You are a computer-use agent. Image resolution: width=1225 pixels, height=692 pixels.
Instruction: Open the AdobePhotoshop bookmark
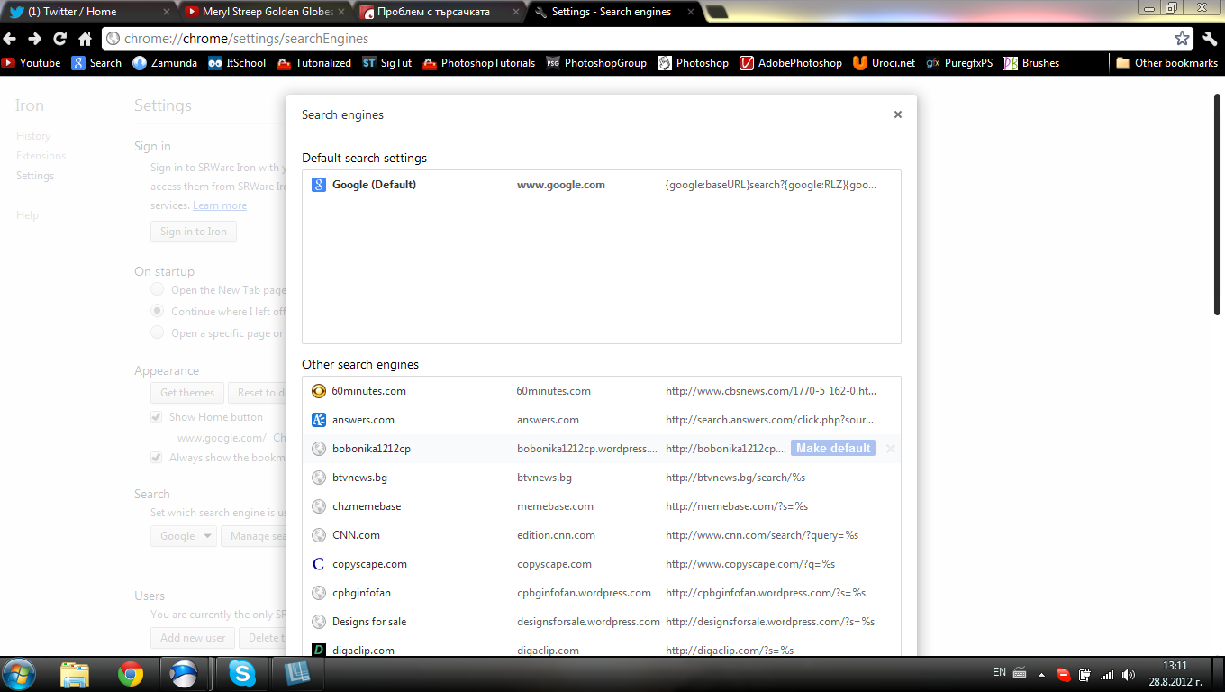point(791,63)
